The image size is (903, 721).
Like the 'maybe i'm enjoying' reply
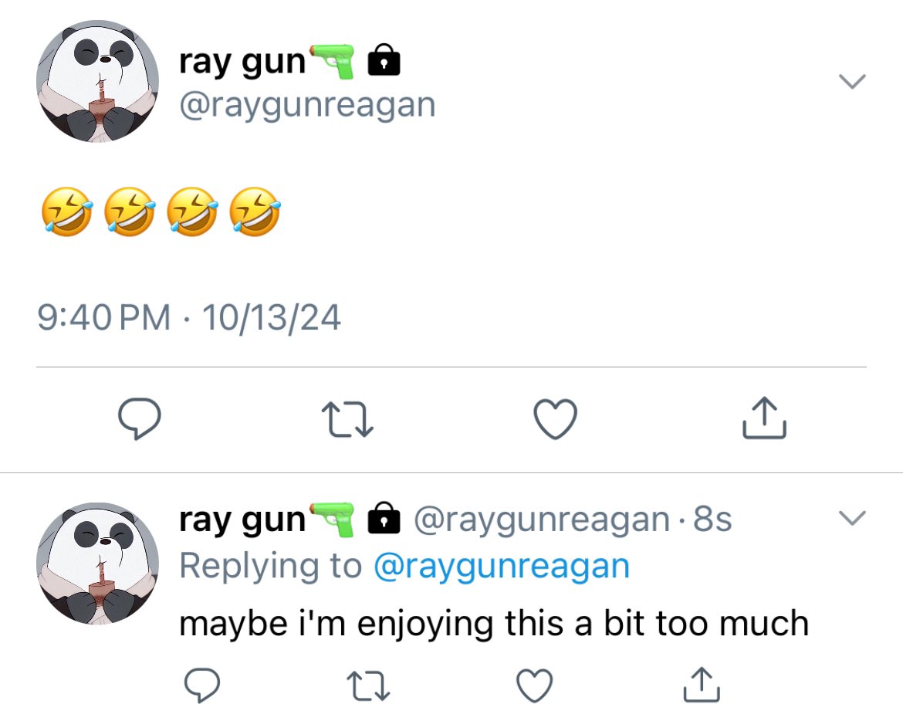click(534, 685)
